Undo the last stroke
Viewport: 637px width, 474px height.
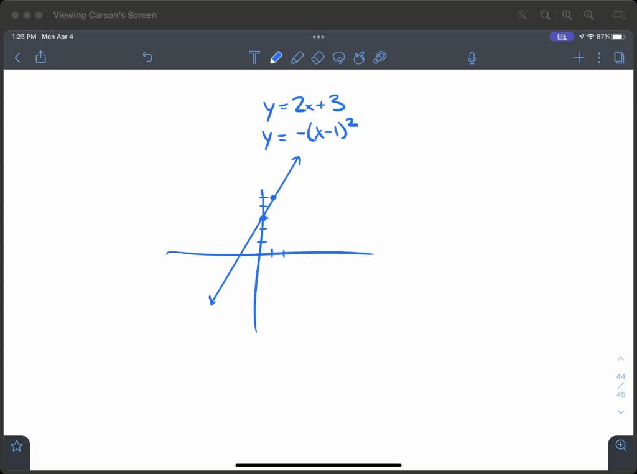click(147, 57)
